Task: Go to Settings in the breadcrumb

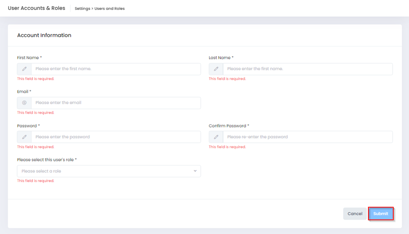Action: 82,9
